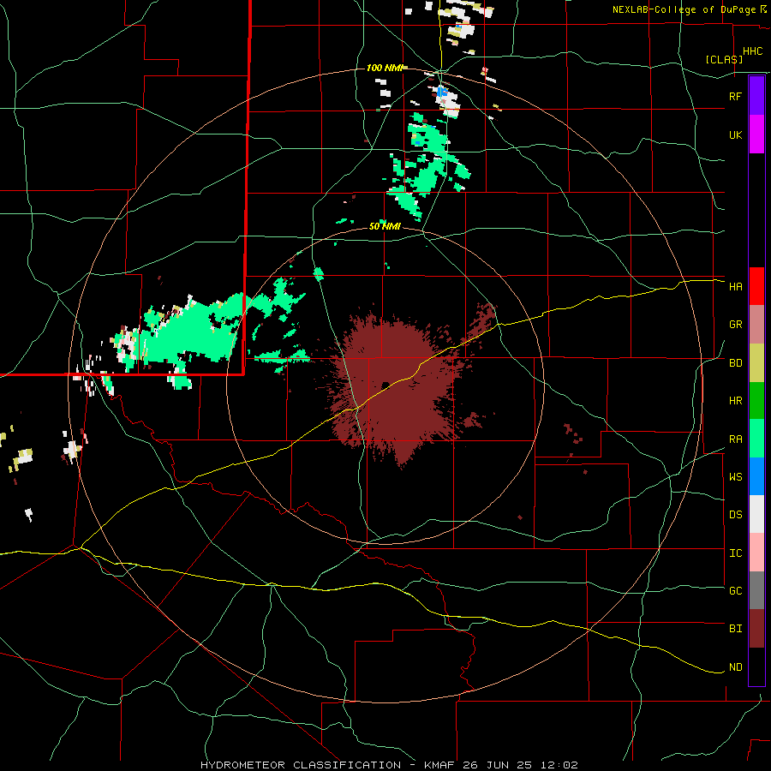
Task: Click the 'RA' legend label
Action: [735, 439]
